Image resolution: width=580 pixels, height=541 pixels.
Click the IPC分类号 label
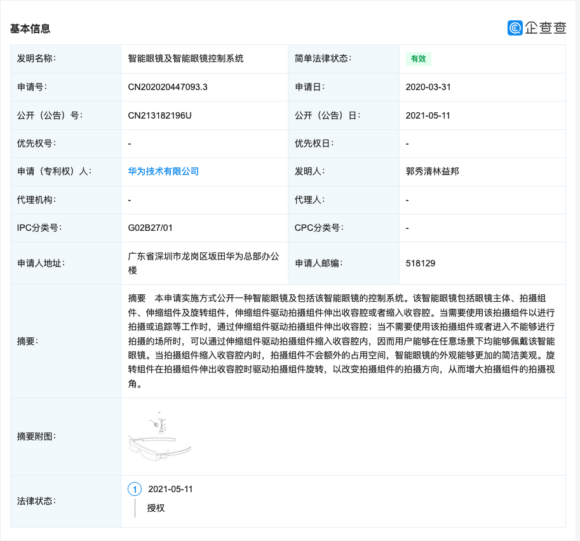[39, 228]
